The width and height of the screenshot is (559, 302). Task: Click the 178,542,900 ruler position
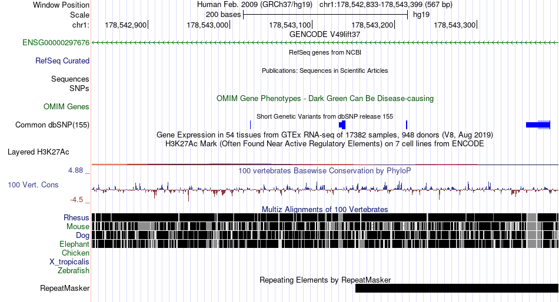[125, 25]
